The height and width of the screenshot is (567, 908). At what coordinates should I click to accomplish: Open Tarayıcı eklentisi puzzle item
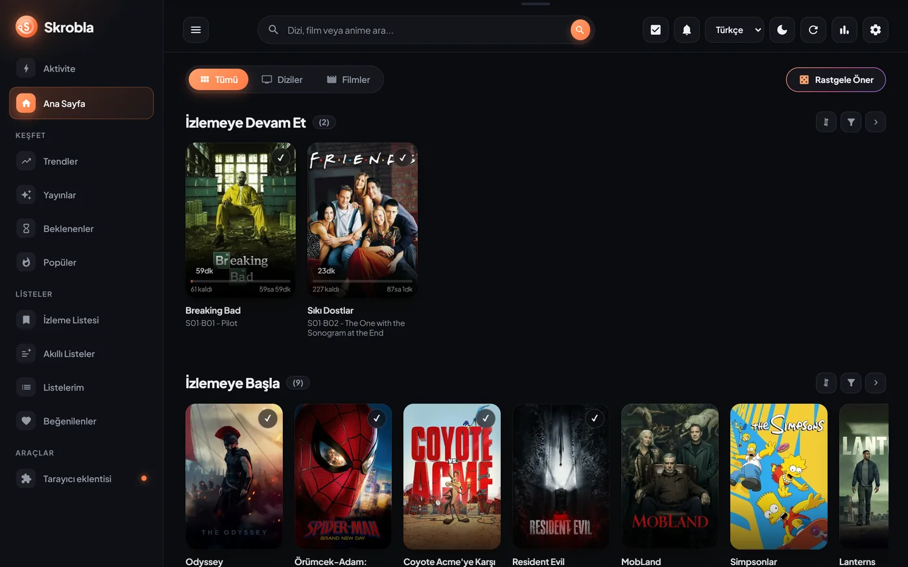pyautogui.click(x=81, y=479)
